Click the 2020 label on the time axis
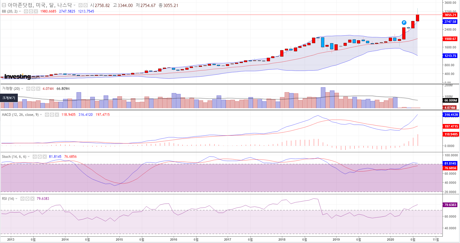The image size is (460, 243). (x=391, y=239)
